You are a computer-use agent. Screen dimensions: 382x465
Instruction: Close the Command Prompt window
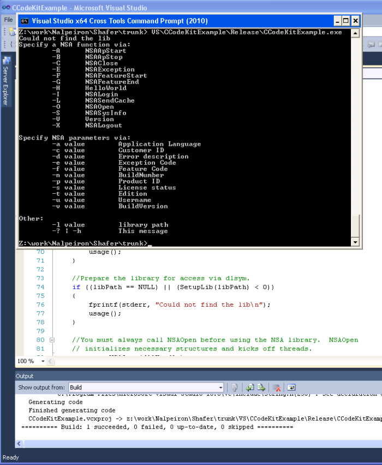[x=355, y=21]
